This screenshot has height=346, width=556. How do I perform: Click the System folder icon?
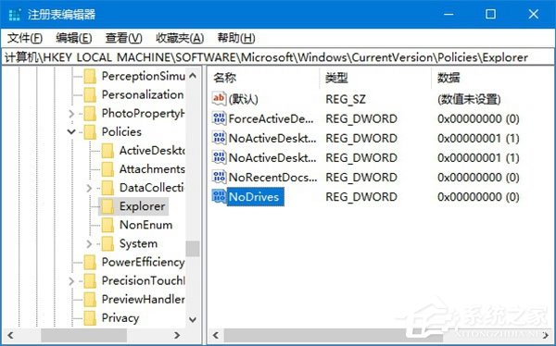(x=107, y=244)
